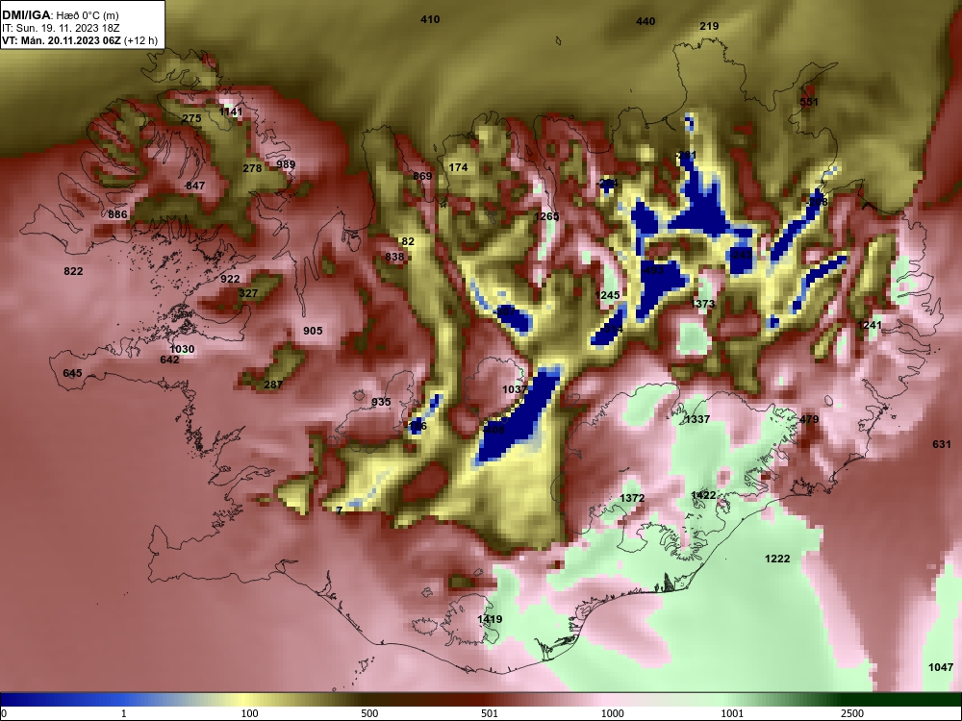Click the map value 838
Screen dimensions: 962x721
click(394, 257)
